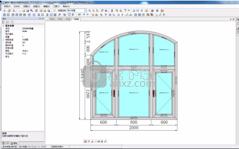Click the 1200 height dimension
Viewport: 239px width, 149px height.
(x=88, y=94)
